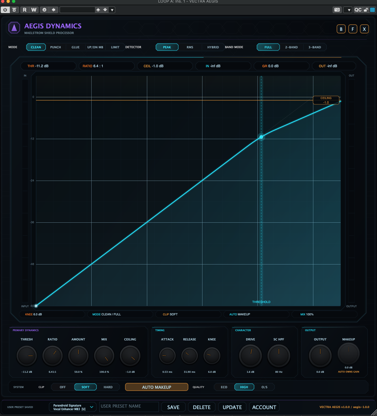Choose 3-BAND band mode
The height and width of the screenshot is (416, 377).
pyautogui.click(x=314, y=47)
